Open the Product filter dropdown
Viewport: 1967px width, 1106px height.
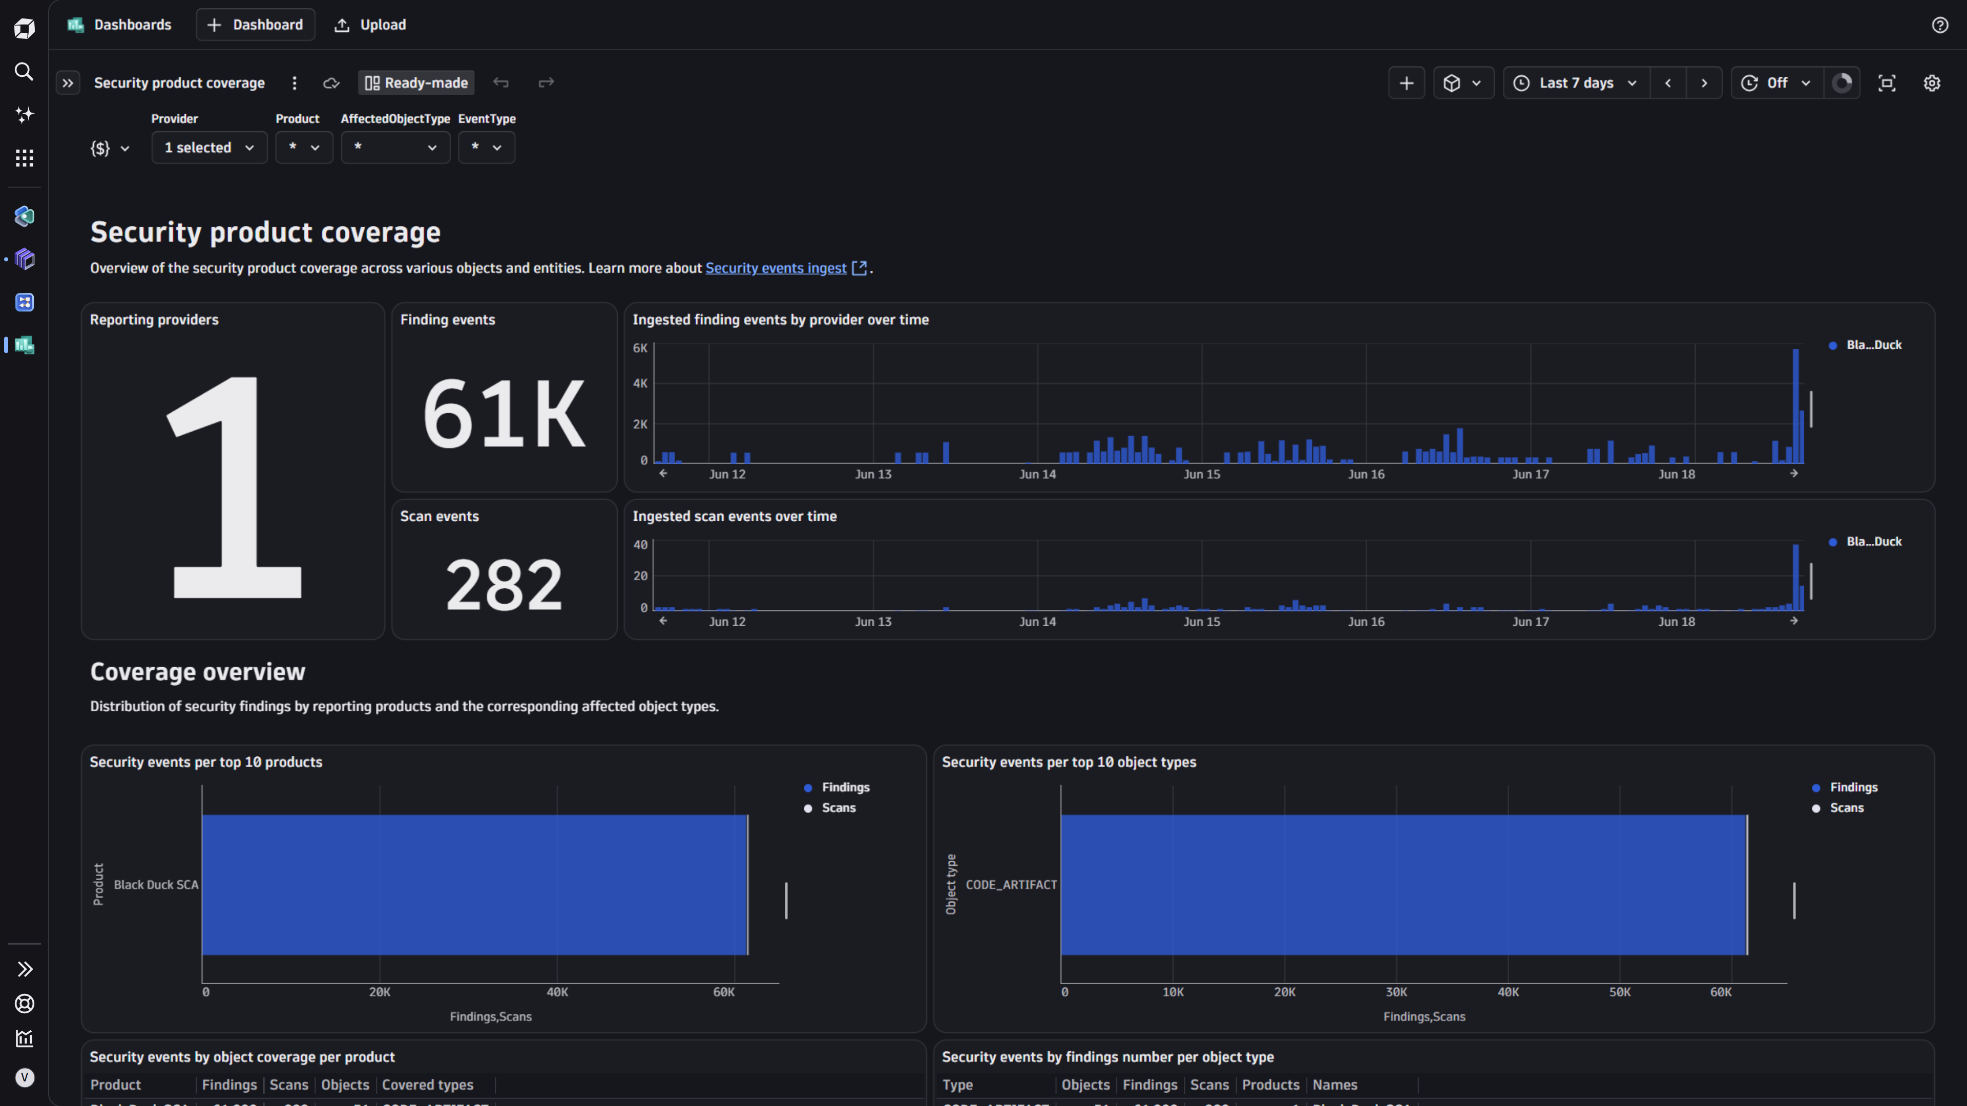tap(304, 148)
